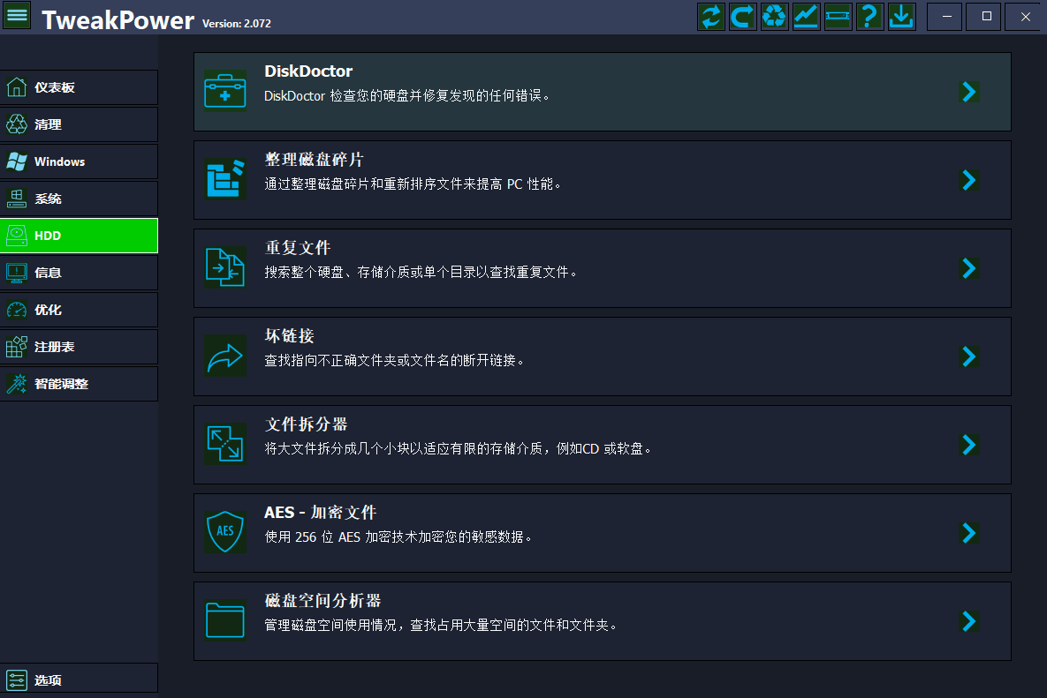Open the hamburger menu top left
The height and width of the screenshot is (698, 1047).
point(18,16)
